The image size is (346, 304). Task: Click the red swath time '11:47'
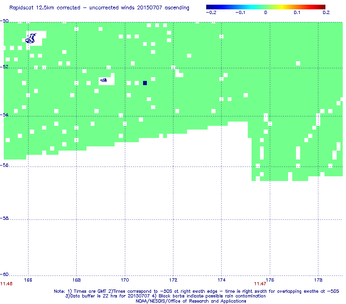(x=260, y=284)
